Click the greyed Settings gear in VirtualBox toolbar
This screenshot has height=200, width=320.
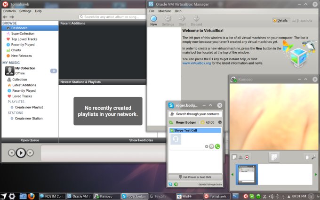click(168, 18)
